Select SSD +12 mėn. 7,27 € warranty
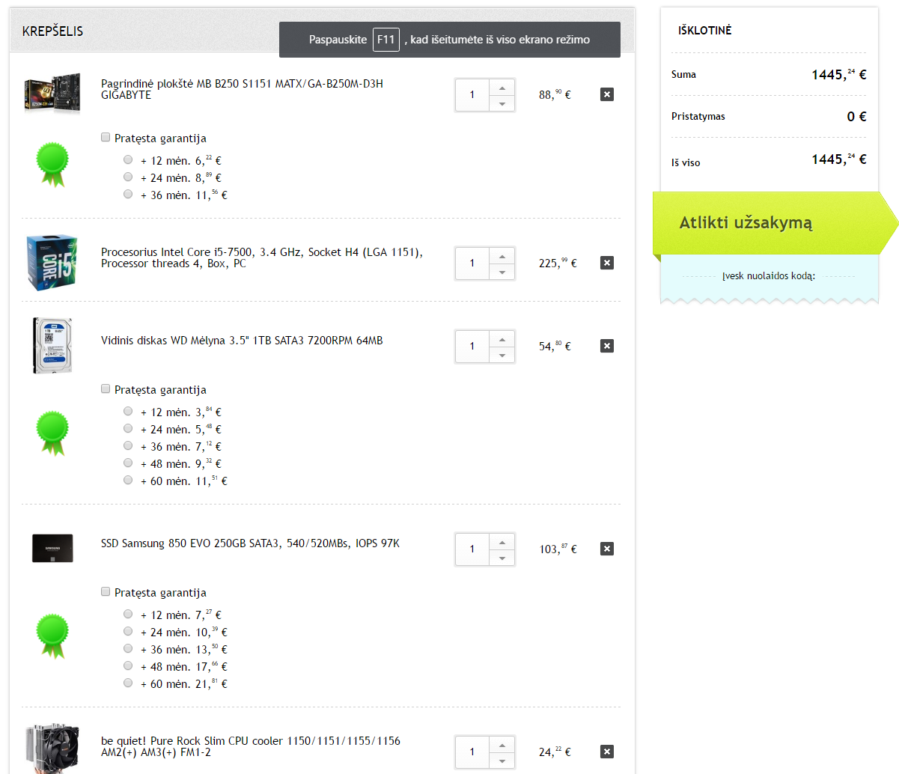Viewport: 899px width, 774px height. pyautogui.click(x=128, y=614)
